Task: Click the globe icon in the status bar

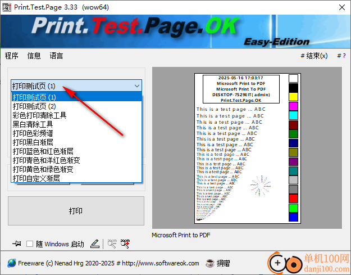Action: [x=12, y=263]
